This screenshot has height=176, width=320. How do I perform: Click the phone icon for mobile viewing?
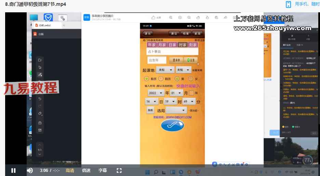click(x=289, y=4)
